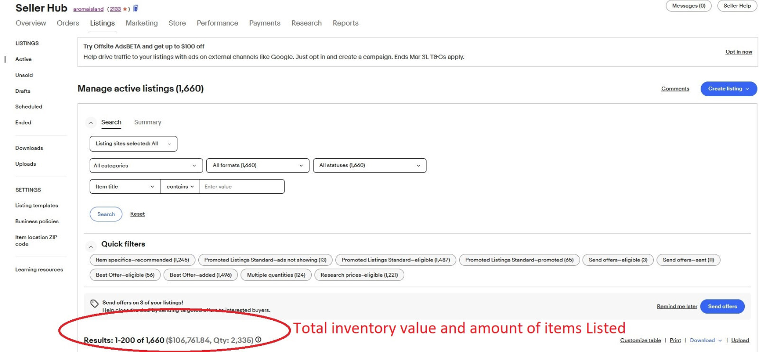
Task: Open Ended listings in sidebar
Action: click(x=23, y=122)
